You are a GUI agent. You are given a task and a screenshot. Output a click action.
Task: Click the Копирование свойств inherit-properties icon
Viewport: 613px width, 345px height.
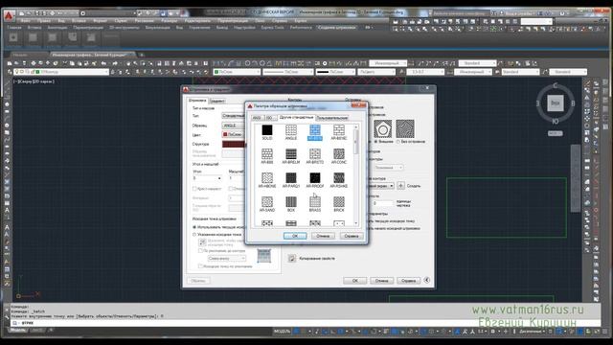[x=291, y=258]
